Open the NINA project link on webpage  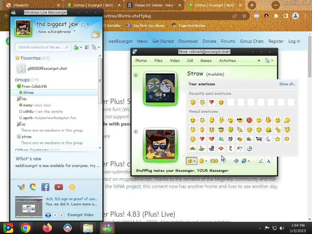(x=127, y=186)
